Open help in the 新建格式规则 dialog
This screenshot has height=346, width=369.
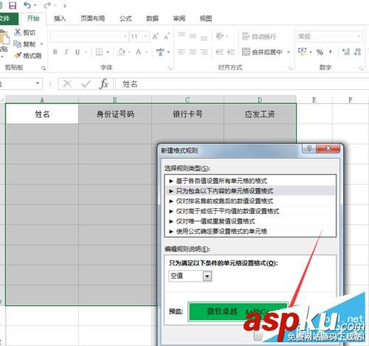(x=309, y=148)
